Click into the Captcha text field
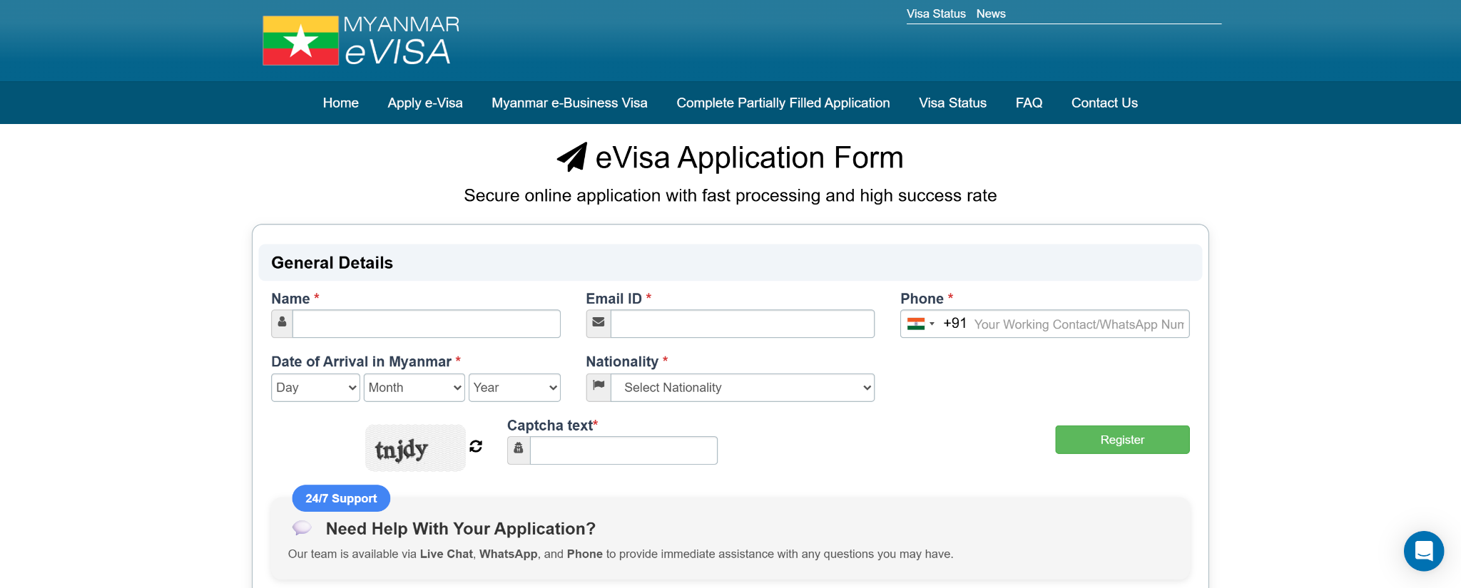Viewport: 1461px width, 588px height. click(623, 450)
